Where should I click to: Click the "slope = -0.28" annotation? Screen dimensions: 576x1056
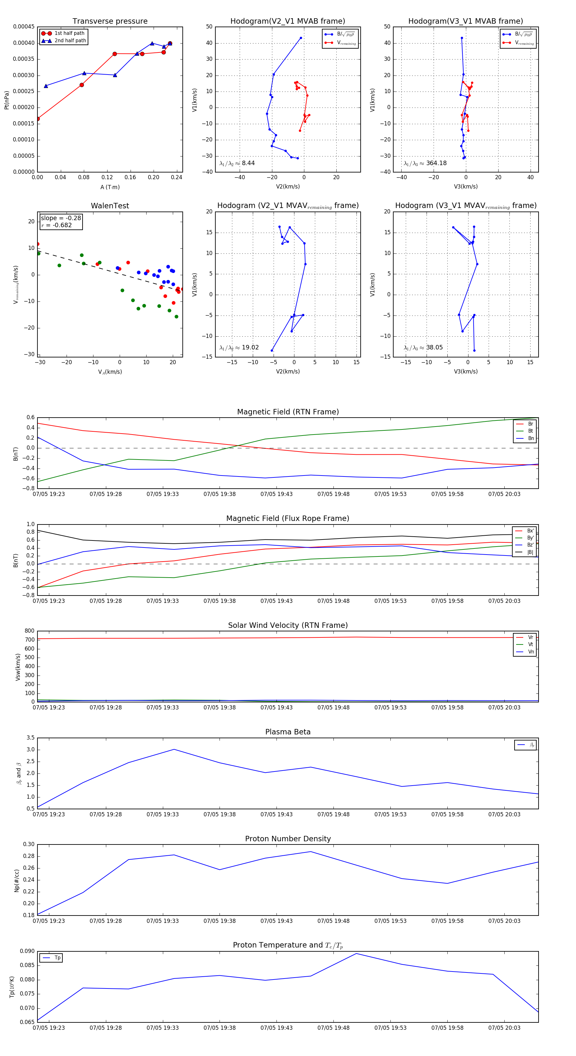pos(61,218)
